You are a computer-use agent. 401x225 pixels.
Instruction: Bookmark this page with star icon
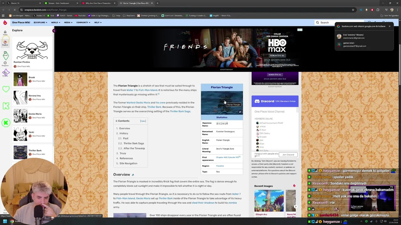[x=353, y=10]
